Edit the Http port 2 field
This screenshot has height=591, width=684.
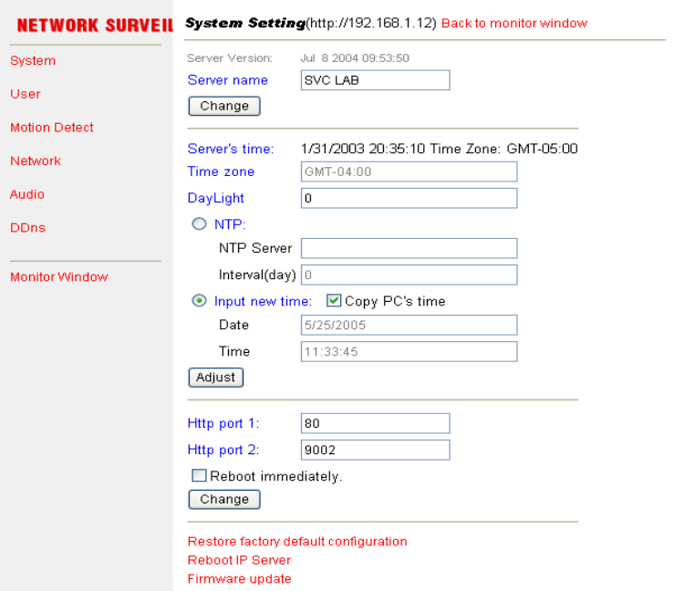click(375, 451)
